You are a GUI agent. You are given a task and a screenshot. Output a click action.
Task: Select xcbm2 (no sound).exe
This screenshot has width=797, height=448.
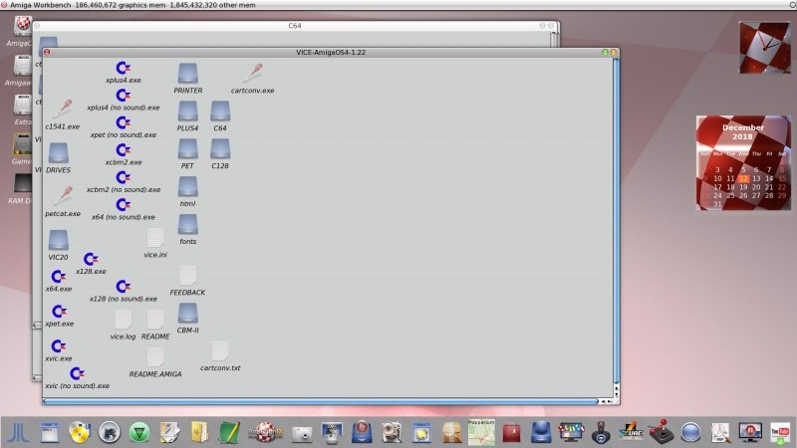point(123,178)
